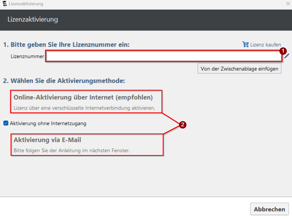The width and height of the screenshot is (292, 219).
Task: Open the Lizenz kaufen link
Action: 265,44
